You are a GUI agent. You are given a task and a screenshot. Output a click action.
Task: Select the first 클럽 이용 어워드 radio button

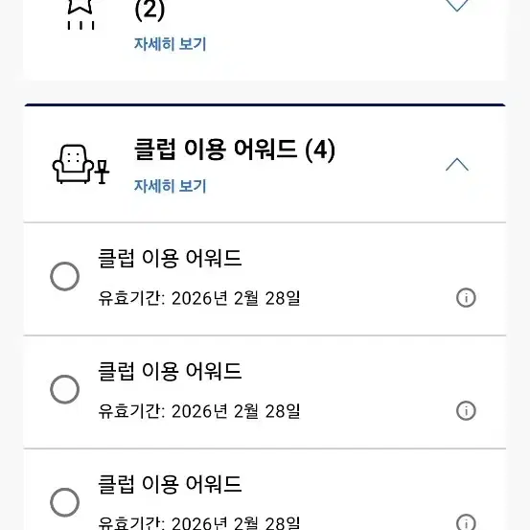64,276
